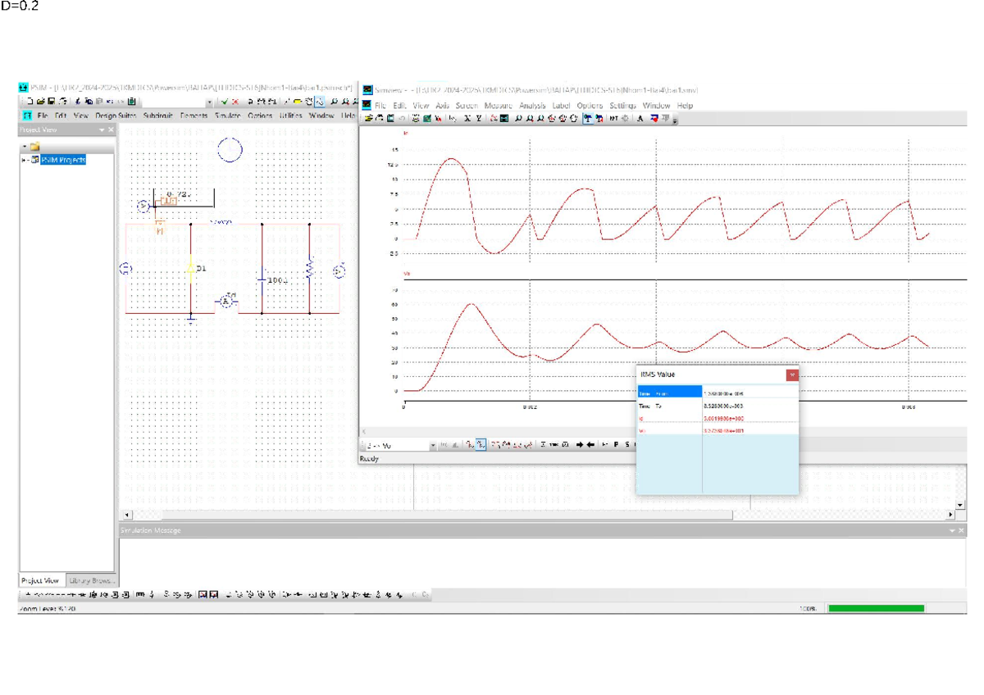Open the Project View panel dropdown arrow
This screenshot has height=695, width=984.
click(x=102, y=129)
